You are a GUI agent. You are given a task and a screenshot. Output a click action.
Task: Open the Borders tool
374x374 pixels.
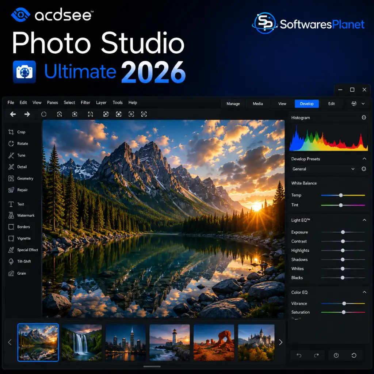(19, 227)
